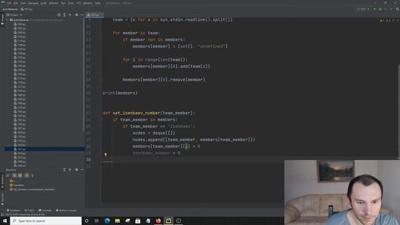The width and height of the screenshot is (400, 225).
Task: Open the Tools menu
Action: (x=71, y=3)
